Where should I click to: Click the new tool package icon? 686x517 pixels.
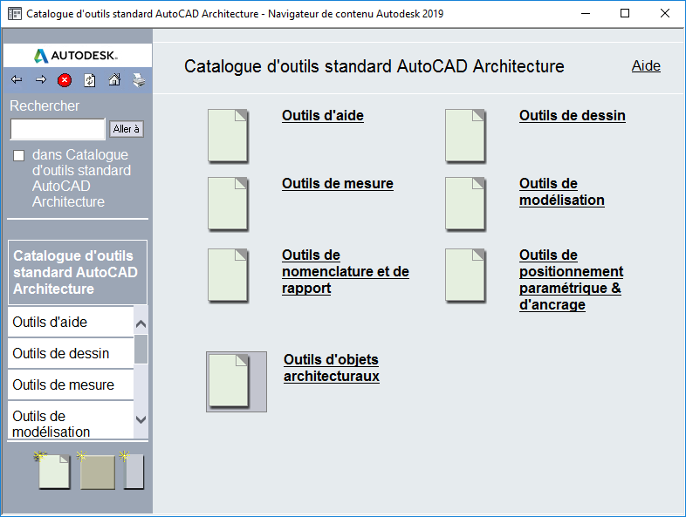pyautogui.click(x=133, y=471)
